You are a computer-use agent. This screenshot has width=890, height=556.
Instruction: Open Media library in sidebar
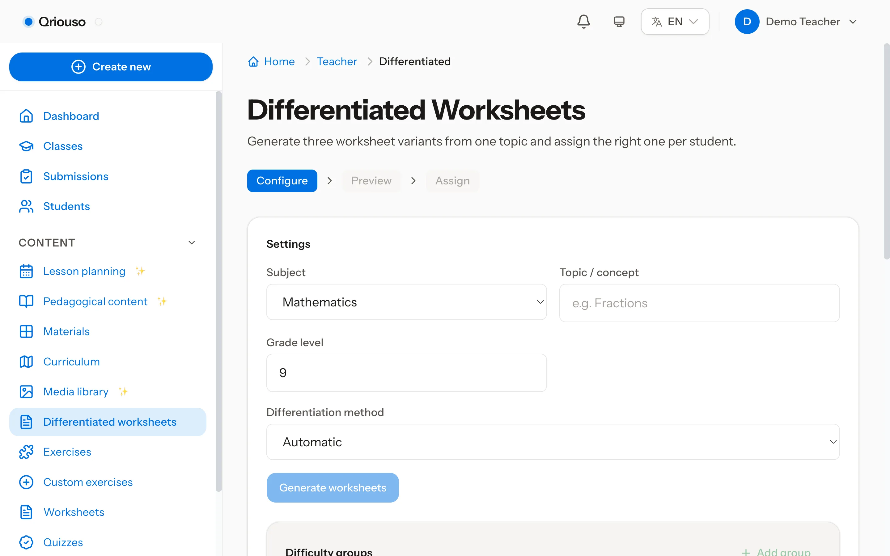(x=76, y=392)
